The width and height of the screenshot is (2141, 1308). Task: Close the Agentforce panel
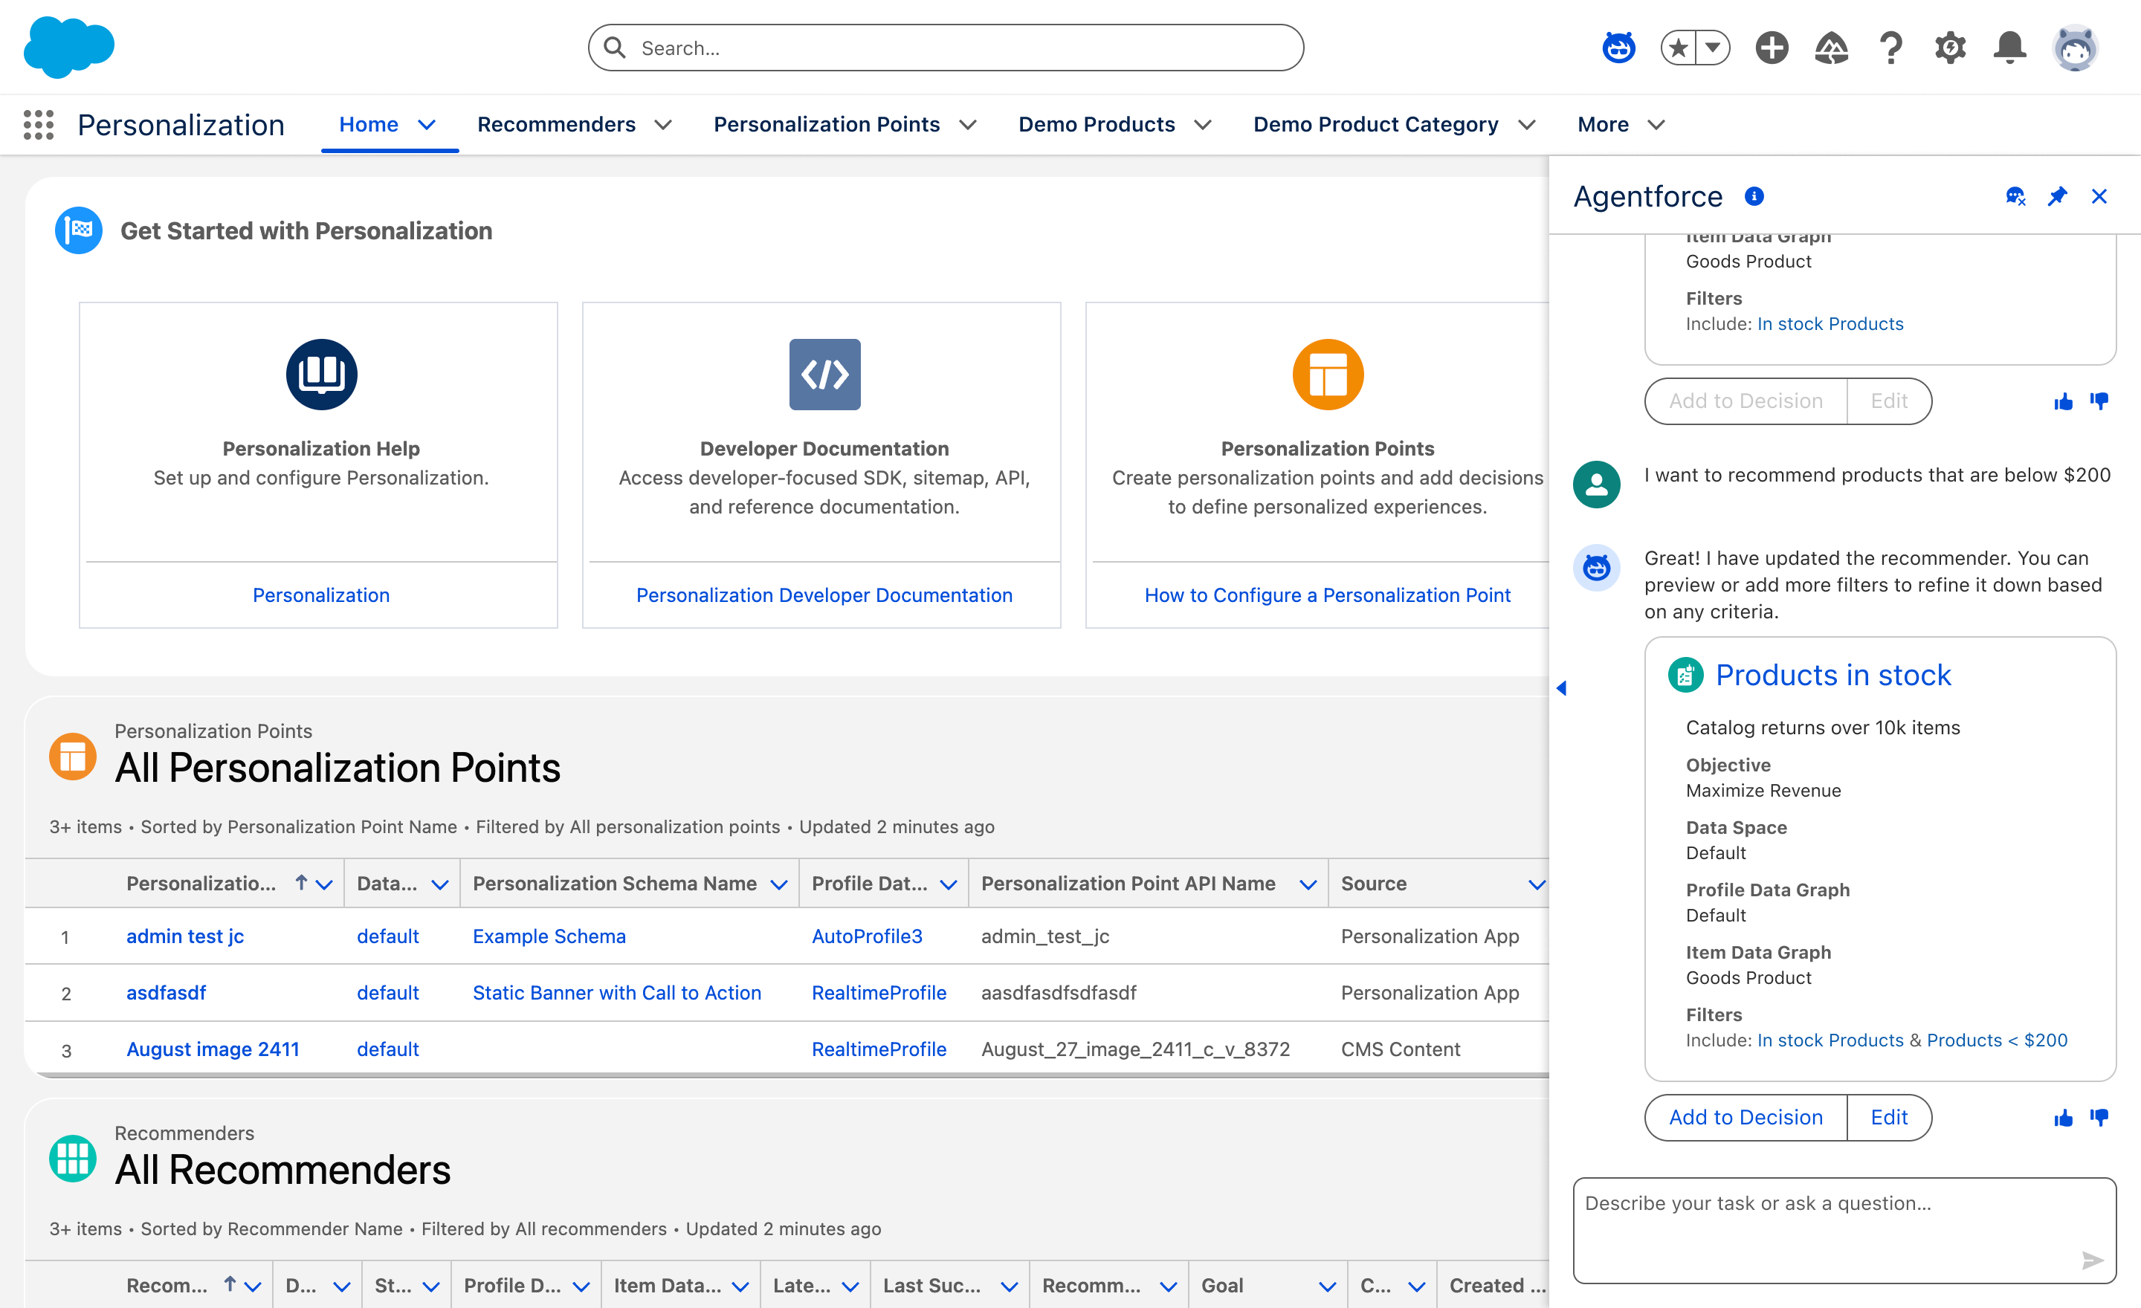click(x=2099, y=196)
